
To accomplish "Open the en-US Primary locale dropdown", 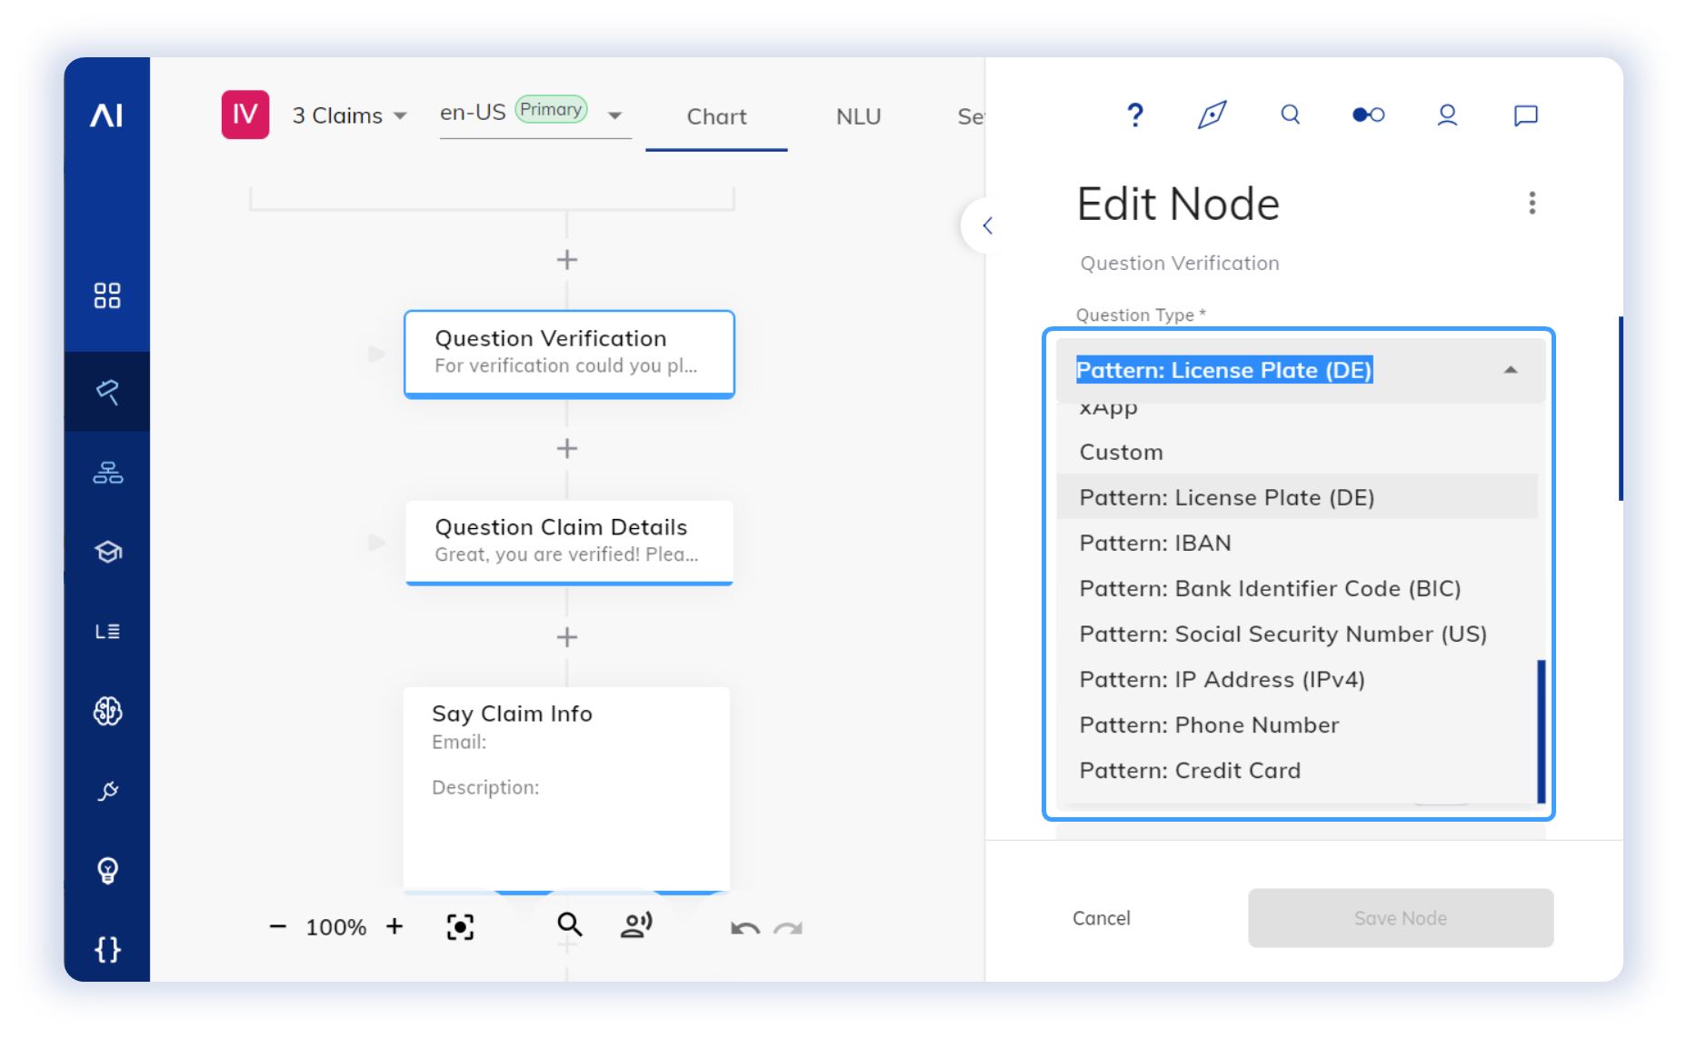I will (x=534, y=115).
